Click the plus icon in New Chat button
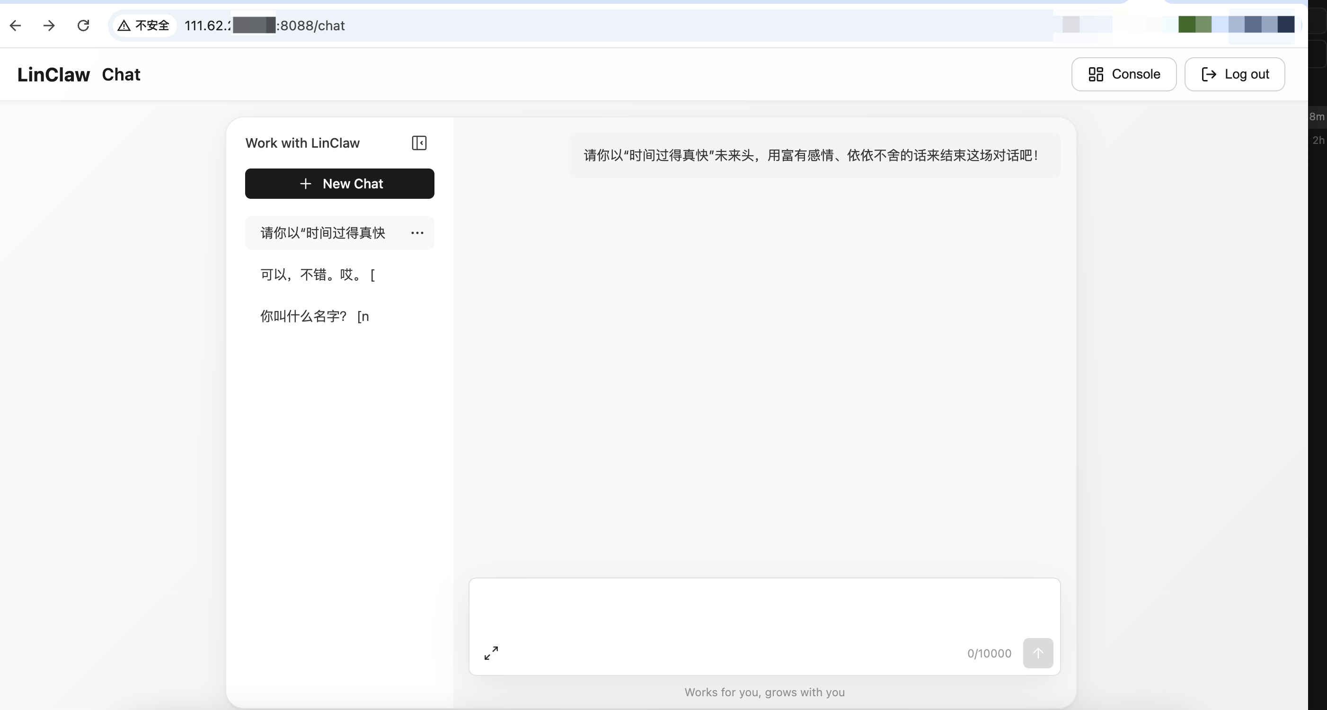Image resolution: width=1327 pixels, height=710 pixels. (305, 184)
